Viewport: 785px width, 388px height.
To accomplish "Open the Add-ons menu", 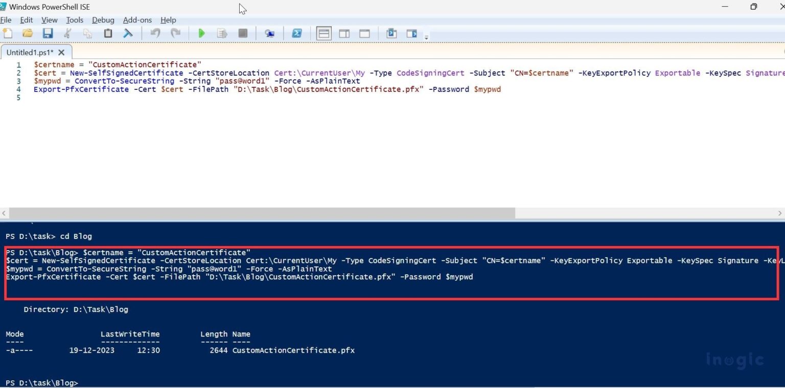I will pos(137,20).
